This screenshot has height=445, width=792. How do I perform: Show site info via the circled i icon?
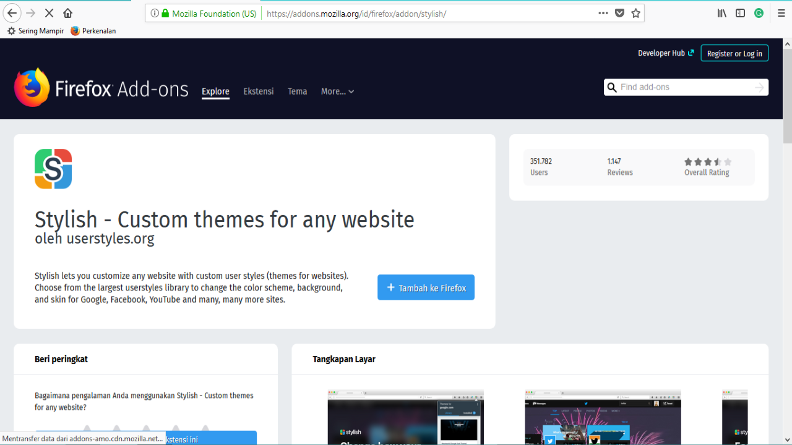[x=155, y=13]
